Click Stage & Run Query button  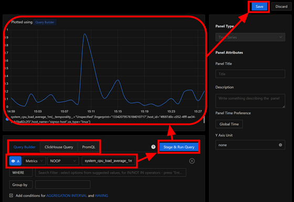[179, 147]
